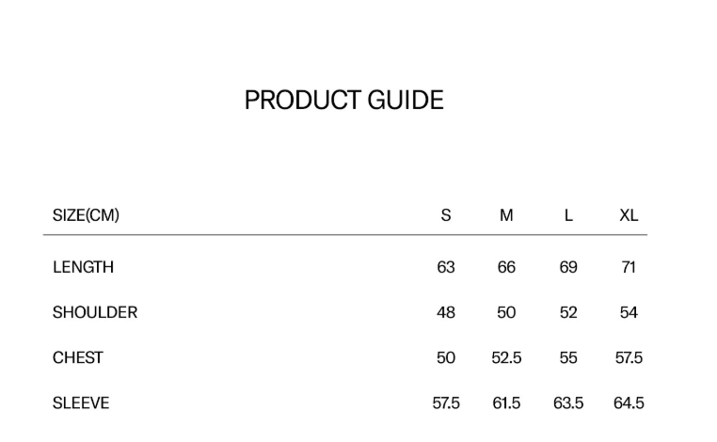The image size is (717, 442).
Task: Select the length value 66 for size M
Action: tap(506, 267)
